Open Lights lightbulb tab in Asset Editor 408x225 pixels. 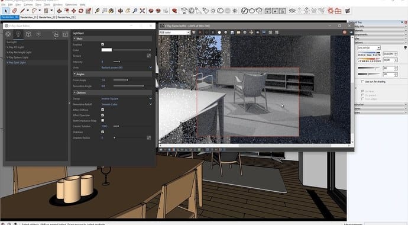click(x=18, y=34)
